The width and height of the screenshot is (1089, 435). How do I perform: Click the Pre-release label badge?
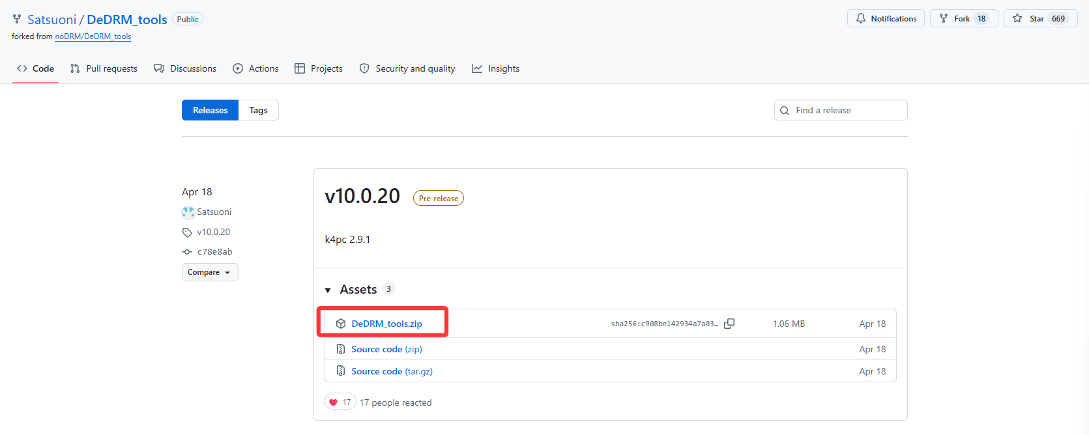pos(439,199)
